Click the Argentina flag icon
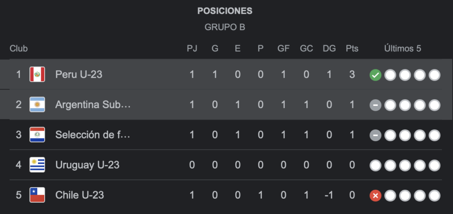This screenshot has height=214, width=453. pos(37,105)
